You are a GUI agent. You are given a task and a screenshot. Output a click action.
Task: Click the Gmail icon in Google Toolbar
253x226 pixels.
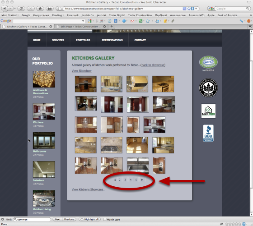click(x=132, y=21)
